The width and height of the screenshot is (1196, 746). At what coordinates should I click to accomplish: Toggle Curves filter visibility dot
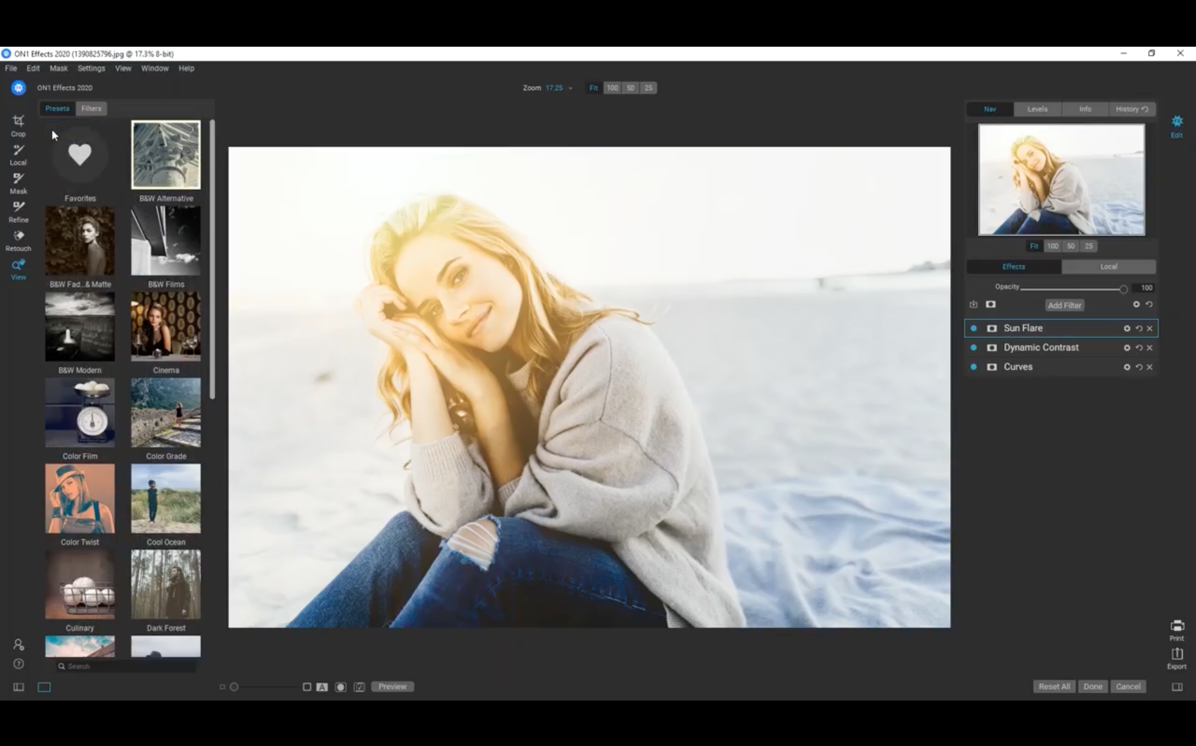coord(974,367)
